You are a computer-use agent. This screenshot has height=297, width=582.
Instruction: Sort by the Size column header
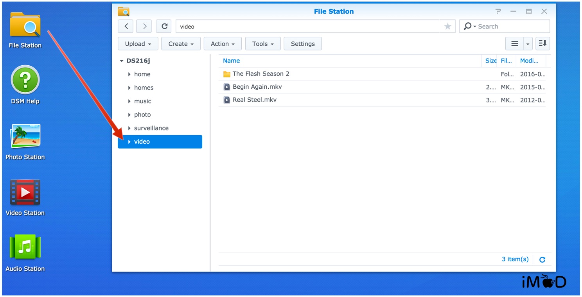(x=490, y=61)
